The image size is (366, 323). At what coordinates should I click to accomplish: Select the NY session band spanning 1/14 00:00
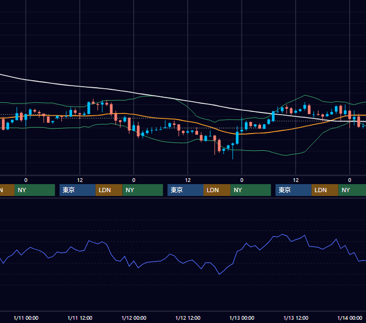(x=352, y=190)
